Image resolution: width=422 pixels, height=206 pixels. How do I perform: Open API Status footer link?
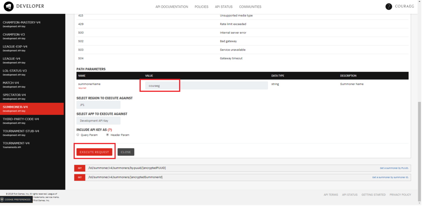[350, 195]
